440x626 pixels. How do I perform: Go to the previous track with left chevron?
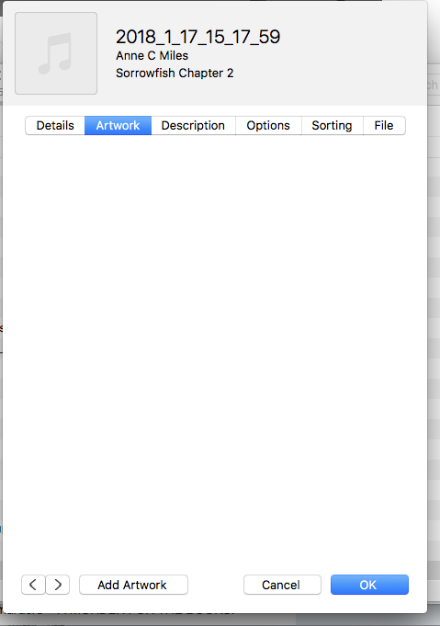[33, 585]
